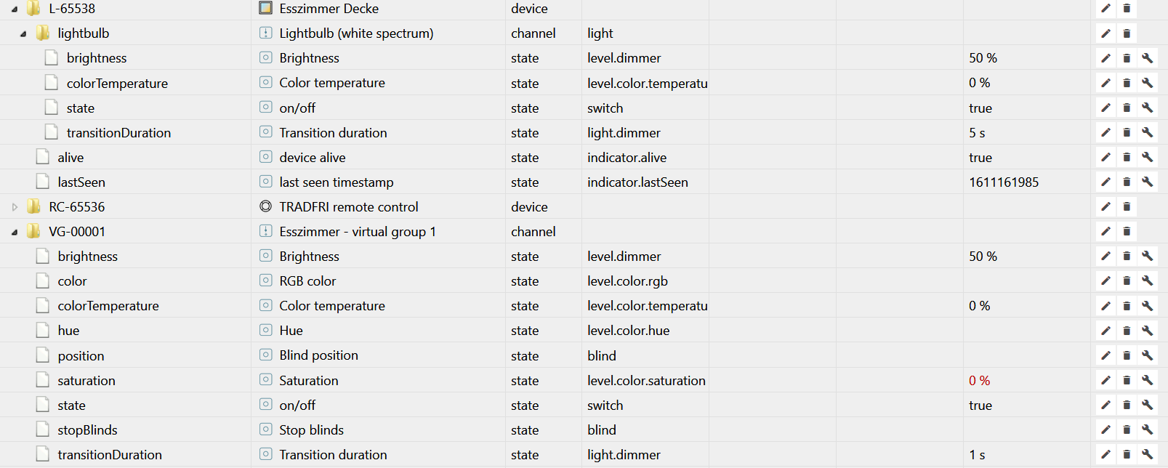Expand the RC-65536 device node
Image resolution: width=1168 pixels, height=468 pixels.
coord(15,207)
